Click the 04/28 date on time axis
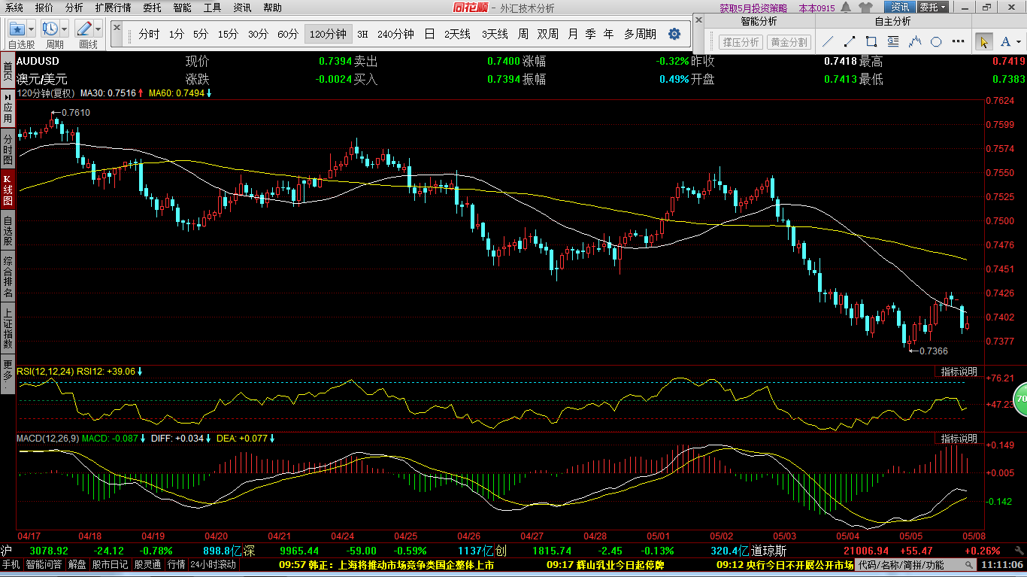The width and height of the screenshot is (1027, 577). [595, 536]
